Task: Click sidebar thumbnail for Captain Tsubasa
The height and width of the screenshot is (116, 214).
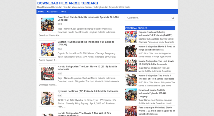Action: (x=131, y=36)
